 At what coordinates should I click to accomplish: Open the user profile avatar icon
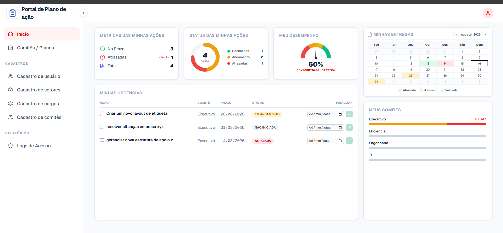(488, 13)
